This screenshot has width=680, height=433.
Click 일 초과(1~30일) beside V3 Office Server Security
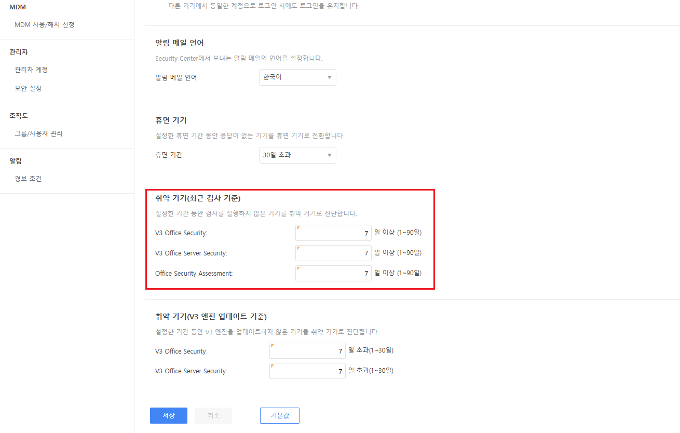coord(371,371)
